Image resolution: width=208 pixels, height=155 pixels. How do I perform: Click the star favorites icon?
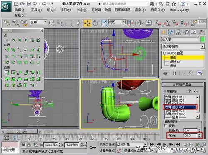coord(174,4)
